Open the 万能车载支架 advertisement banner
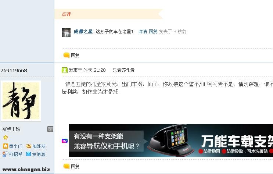This screenshot has width=273, height=174. click(x=171, y=141)
